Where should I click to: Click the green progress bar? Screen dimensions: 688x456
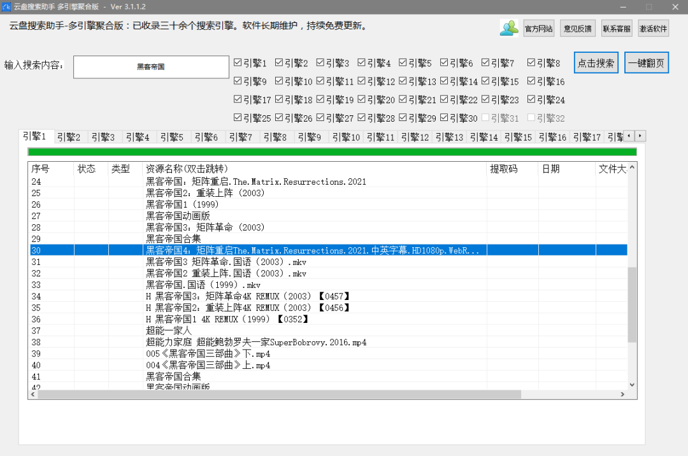click(332, 152)
